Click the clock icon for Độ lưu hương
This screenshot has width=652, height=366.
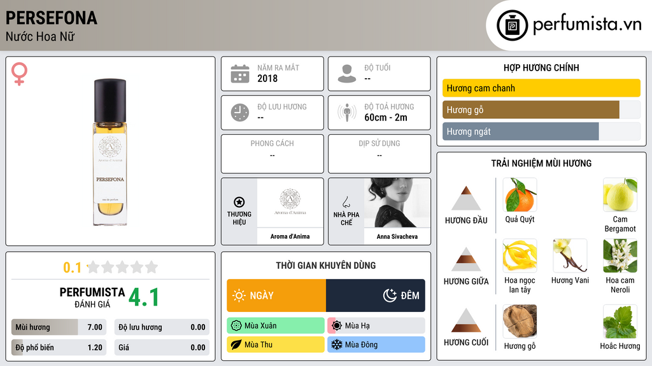pos(240,112)
